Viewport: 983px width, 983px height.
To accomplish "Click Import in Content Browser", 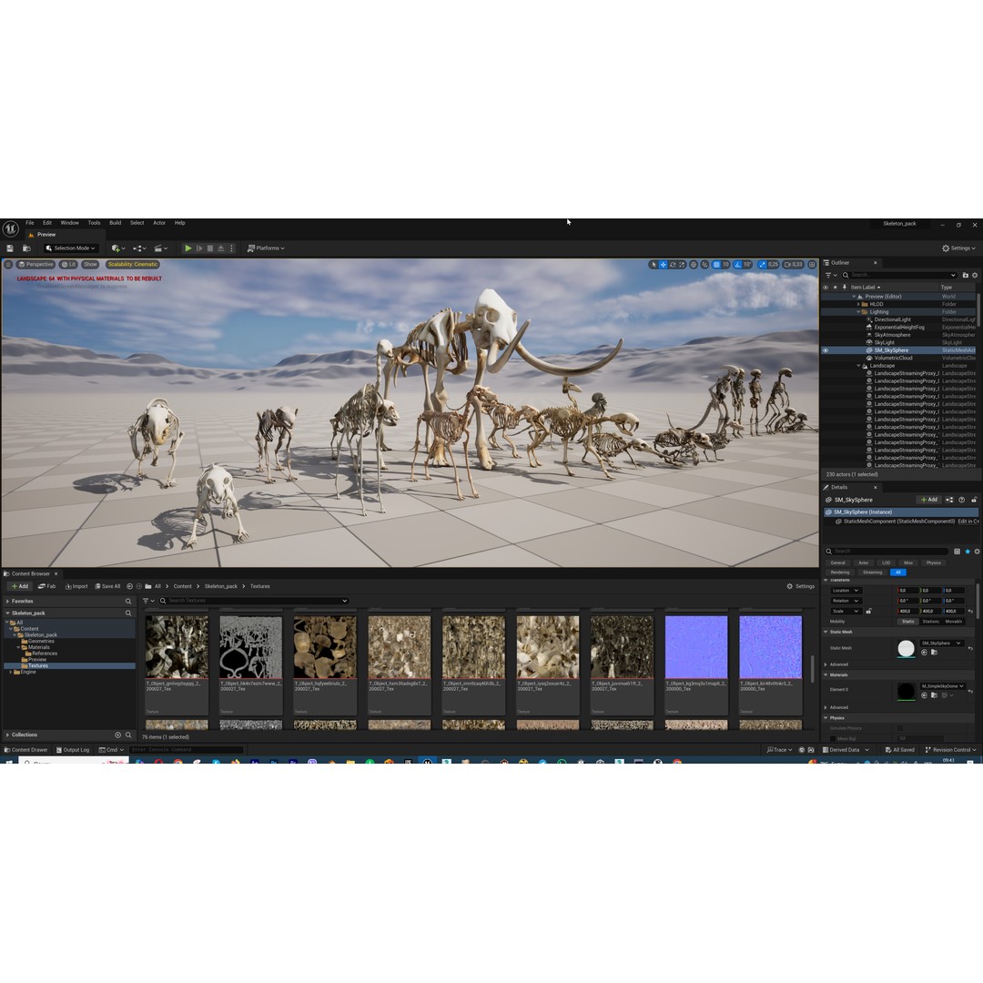I will 76,587.
